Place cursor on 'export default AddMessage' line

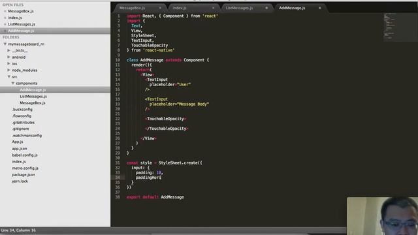coord(155,197)
